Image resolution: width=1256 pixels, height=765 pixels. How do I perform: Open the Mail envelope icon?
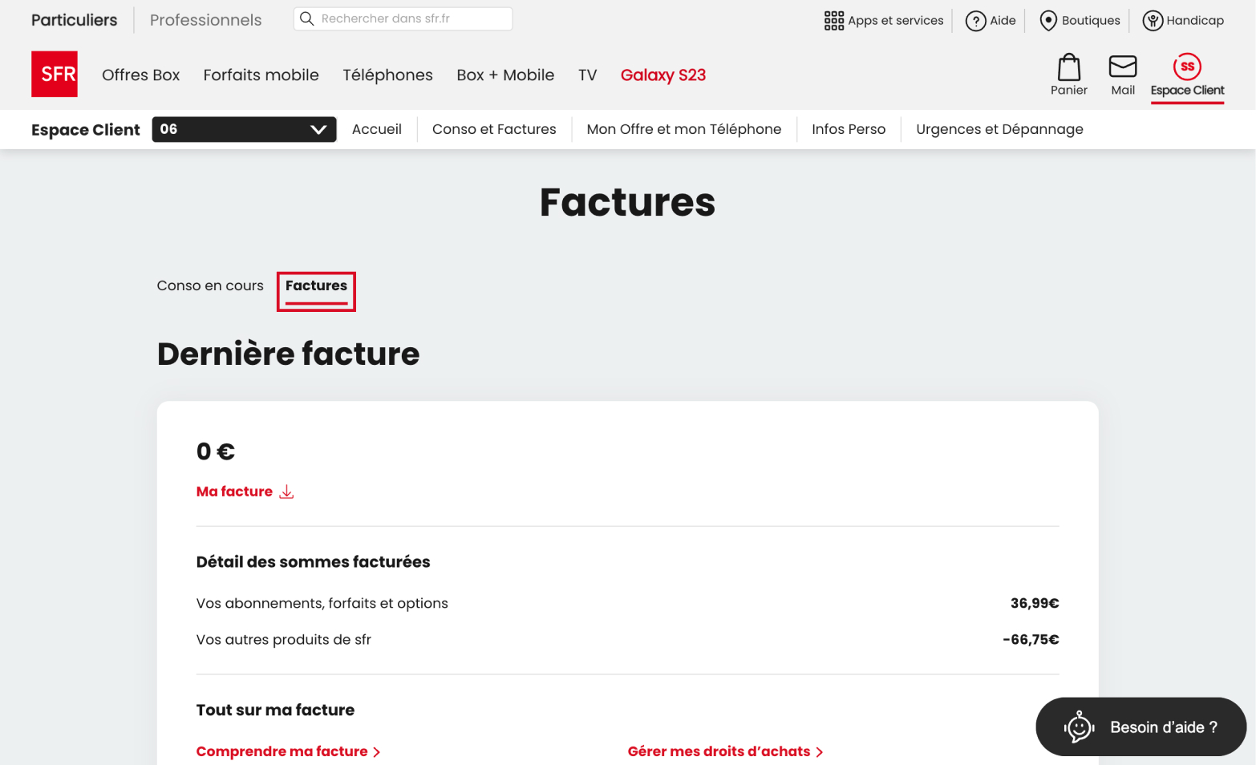pos(1123,68)
